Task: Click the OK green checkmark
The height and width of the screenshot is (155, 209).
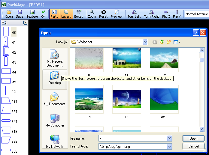Action: click(43, 14)
